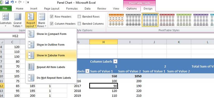Select column I header
214x98 pixels.
tap(130, 42)
